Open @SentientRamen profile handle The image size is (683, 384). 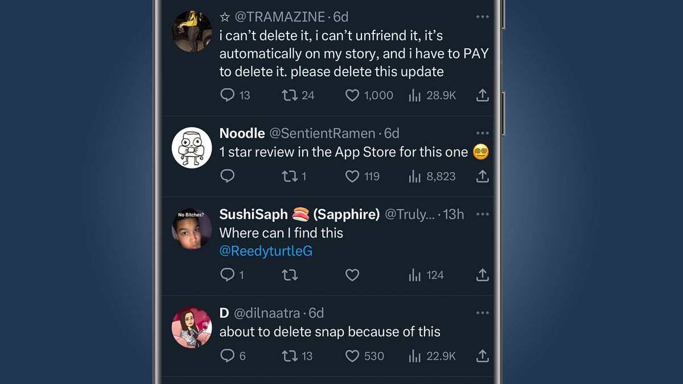[x=322, y=134]
